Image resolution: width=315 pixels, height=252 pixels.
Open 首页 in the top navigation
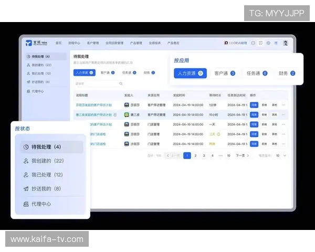58,43
